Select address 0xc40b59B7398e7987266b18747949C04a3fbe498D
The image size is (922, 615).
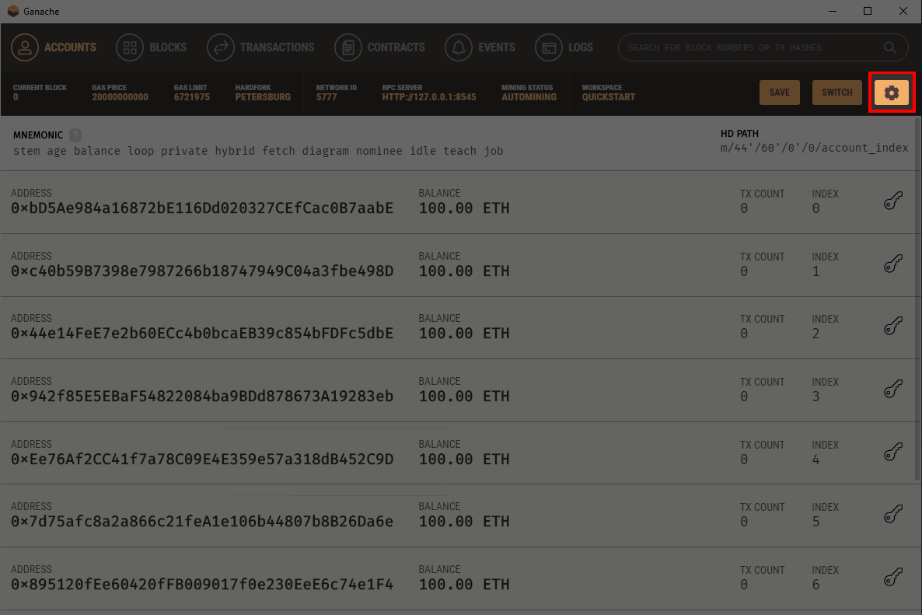[202, 271]
